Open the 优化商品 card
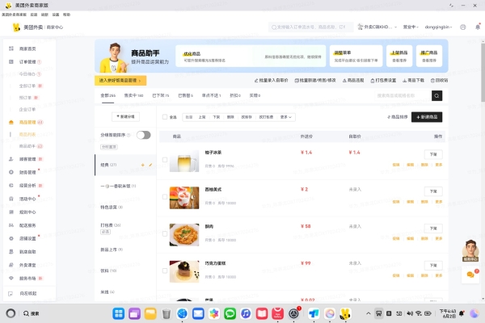This screenshot has height=323, width=485. click(251, 56)
